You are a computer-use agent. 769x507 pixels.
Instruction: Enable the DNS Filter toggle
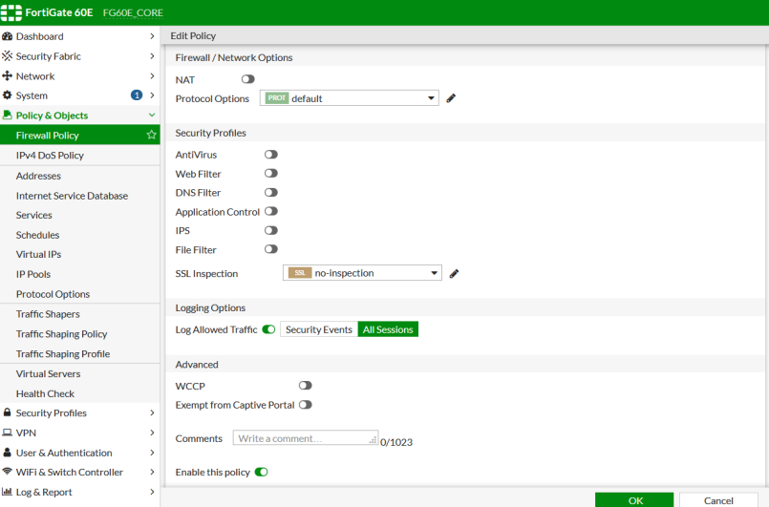click(x=270, y=192)
